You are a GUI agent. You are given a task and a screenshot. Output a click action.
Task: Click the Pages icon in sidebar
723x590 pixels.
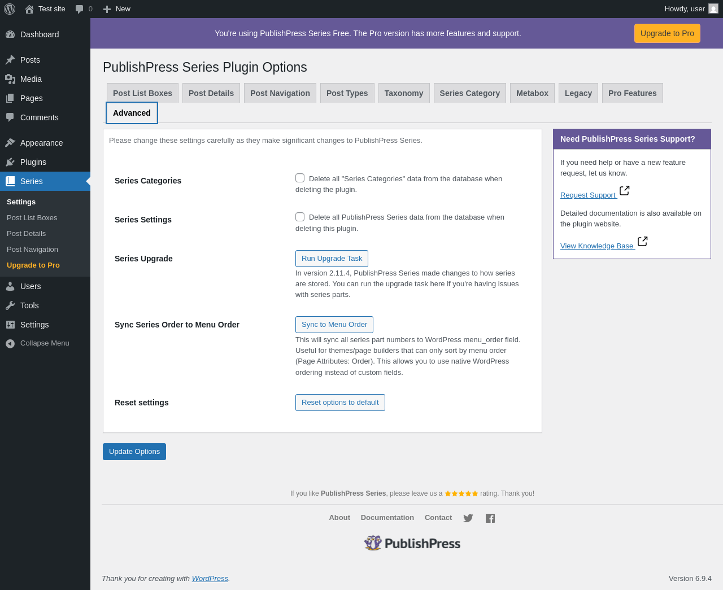10,98
